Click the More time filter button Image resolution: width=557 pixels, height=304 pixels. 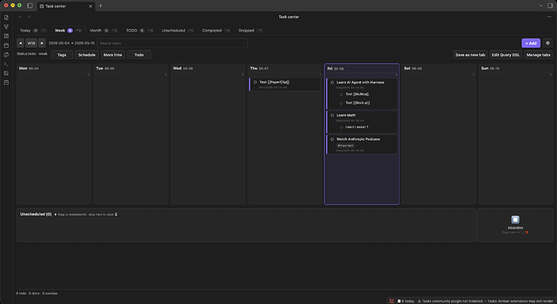tap(112, 55)
